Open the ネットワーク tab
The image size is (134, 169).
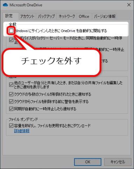pos(67,16)
